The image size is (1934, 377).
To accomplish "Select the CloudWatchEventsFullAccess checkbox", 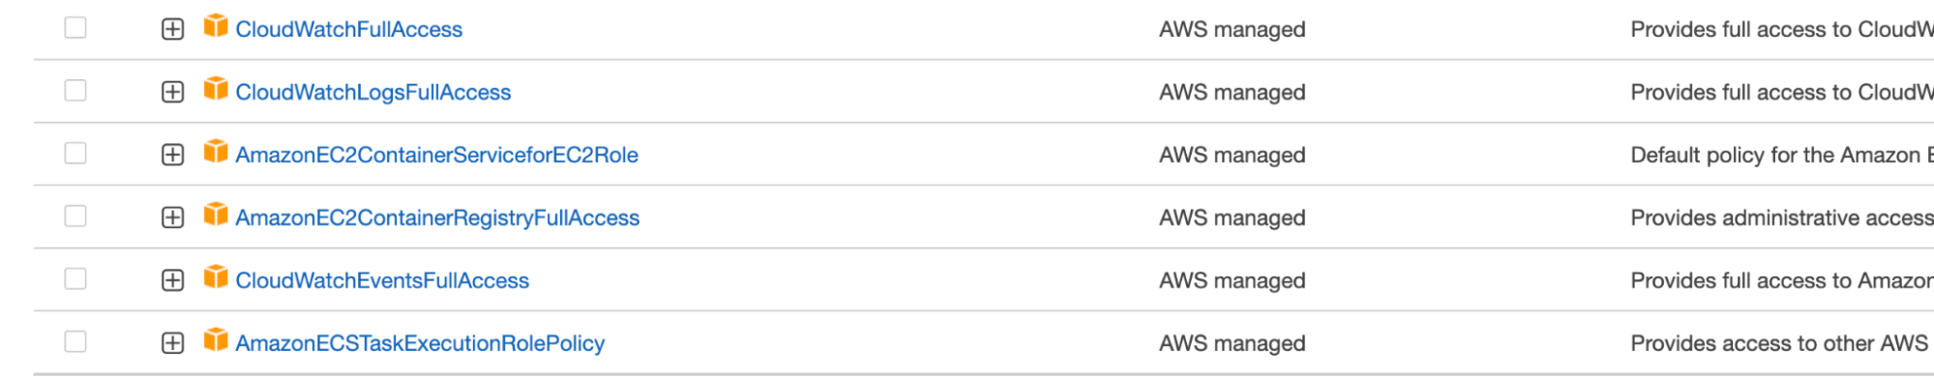I will coord(75,279).
